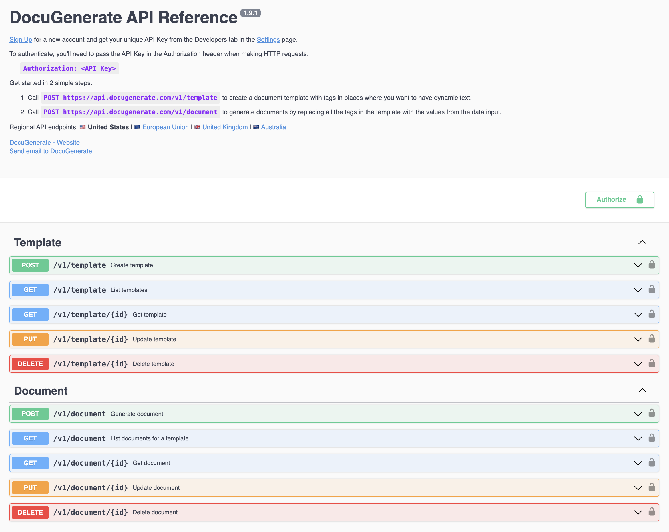Viewport: 669px width, 532px height.
Task: Click the GET badge for Get document
Action: point(30,463)
